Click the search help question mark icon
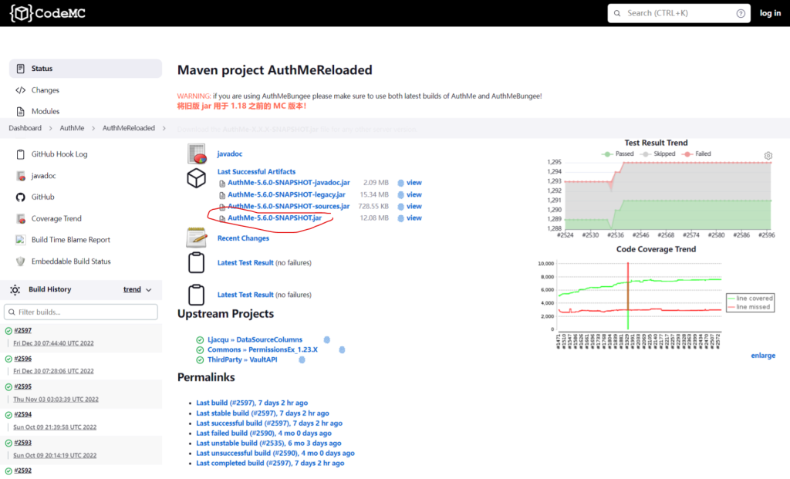The height and width of the screenshot is (479, 790). coord(741,13)
